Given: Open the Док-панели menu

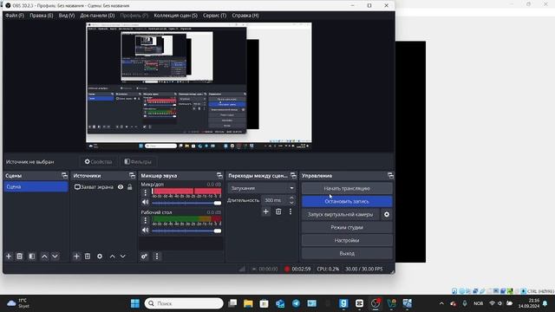Looking at the screenshot, I should 97,16.
